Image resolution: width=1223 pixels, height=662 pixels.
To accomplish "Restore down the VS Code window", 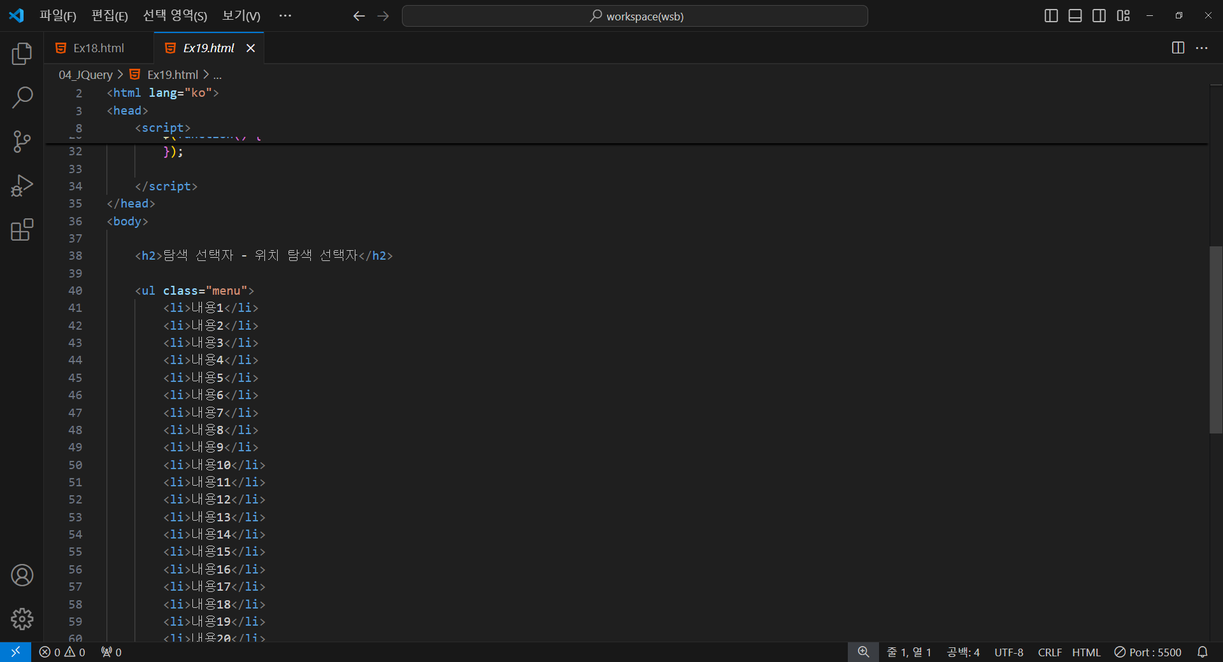I will tap(1179, 16).
